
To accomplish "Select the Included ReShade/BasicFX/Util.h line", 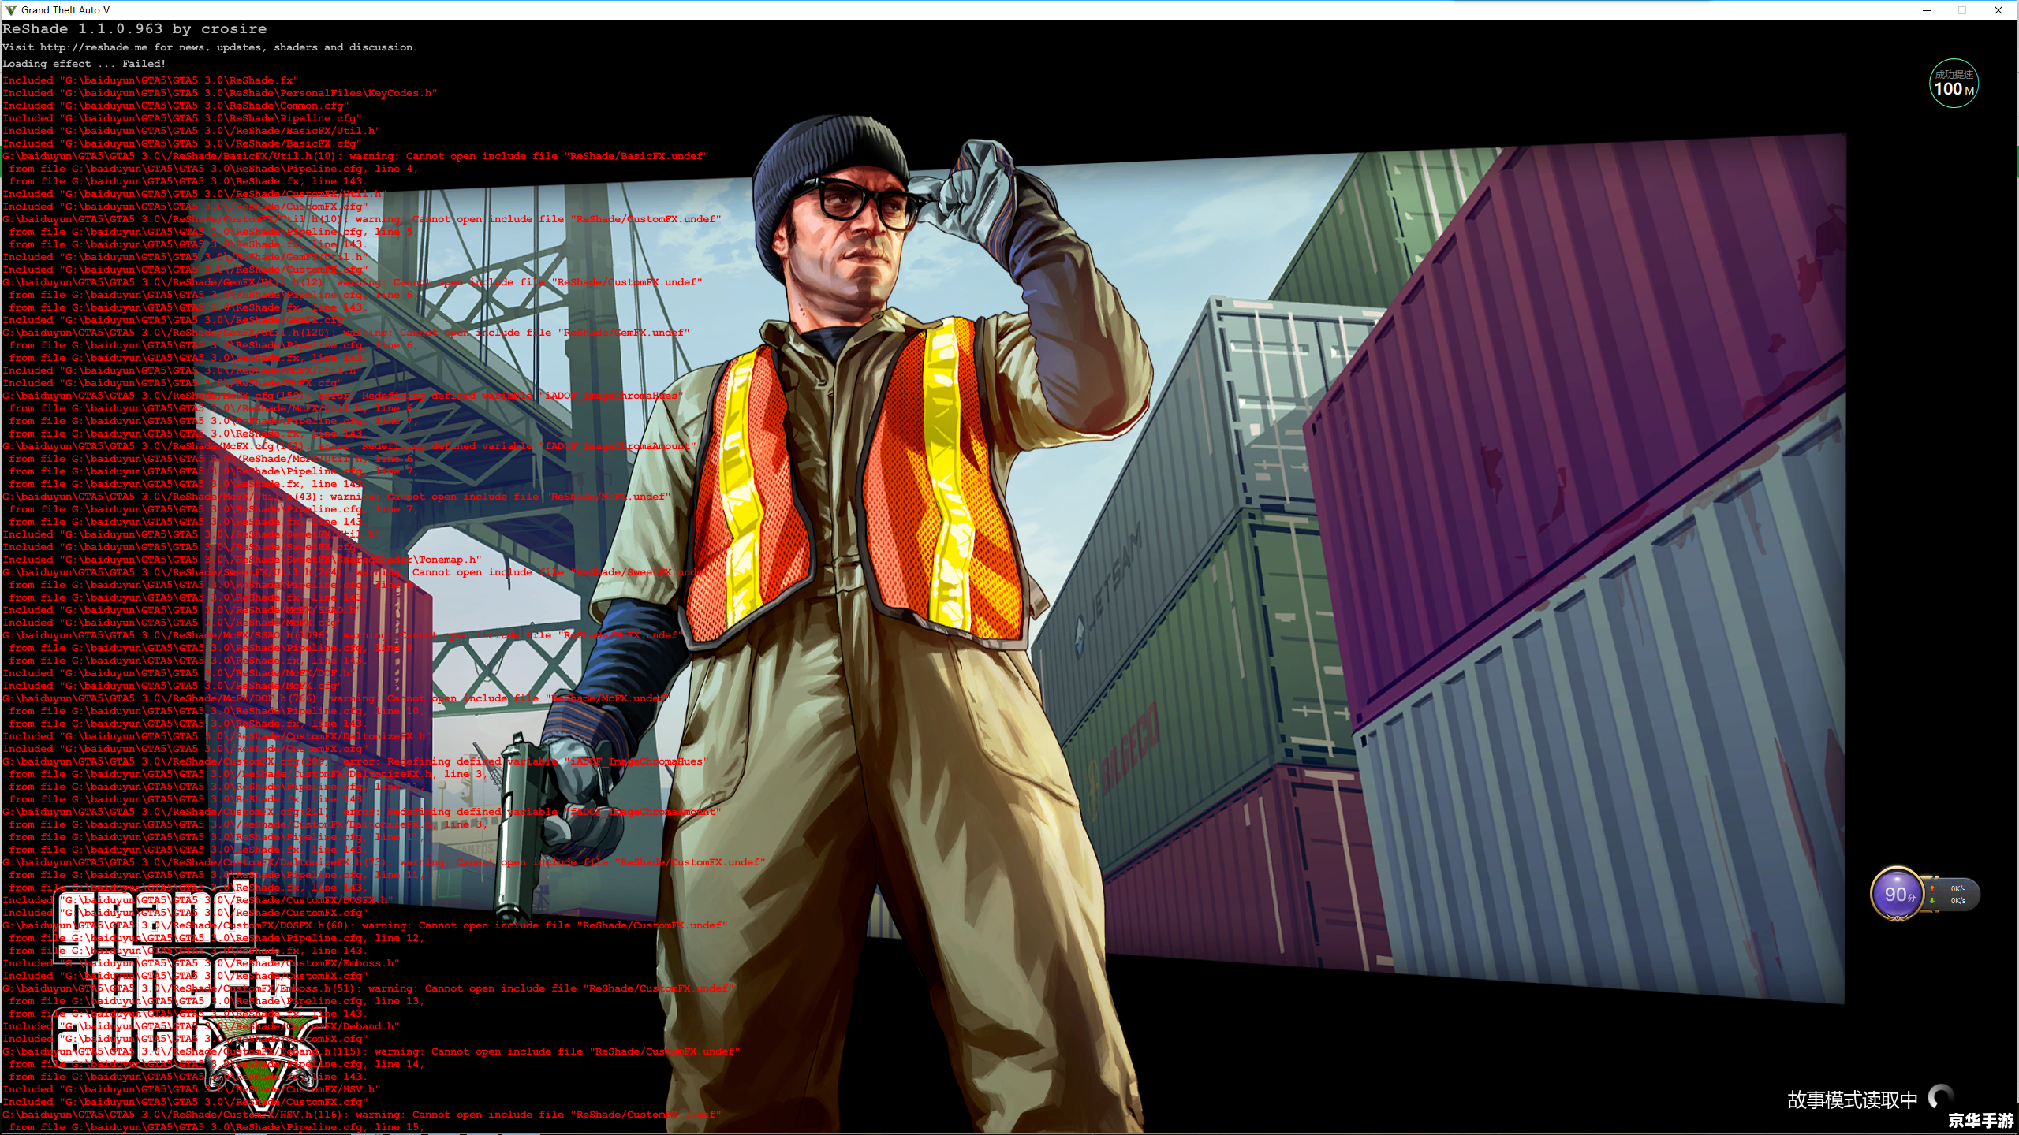I will click(x=192, y=131).
